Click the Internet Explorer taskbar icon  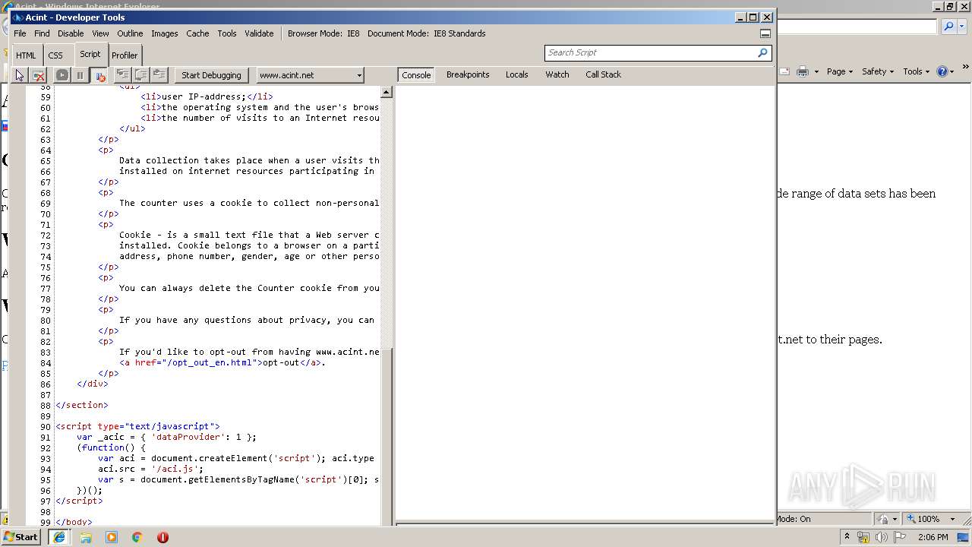pyautogui.click(x=58, y=537)
